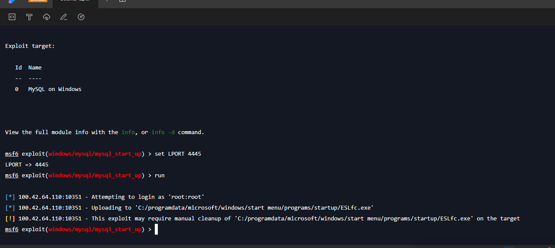Click the 'set LPORT 4445' command

pyautogui.click(x=178, y=154)
